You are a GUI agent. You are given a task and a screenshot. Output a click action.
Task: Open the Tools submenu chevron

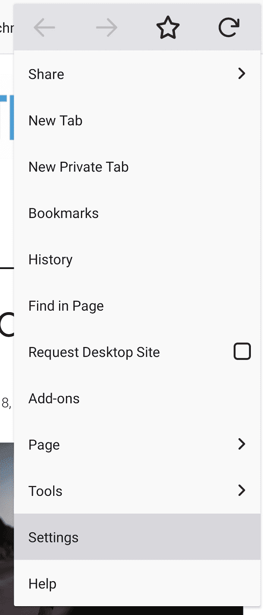click(241, 490)
